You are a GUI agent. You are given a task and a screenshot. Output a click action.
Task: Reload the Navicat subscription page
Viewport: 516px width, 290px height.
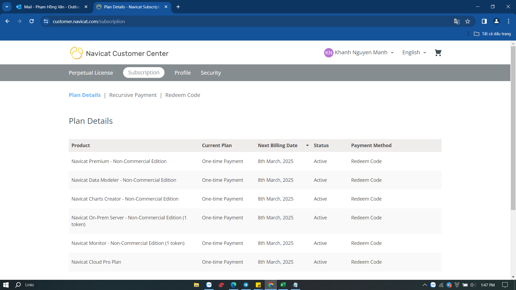(31, 21)
